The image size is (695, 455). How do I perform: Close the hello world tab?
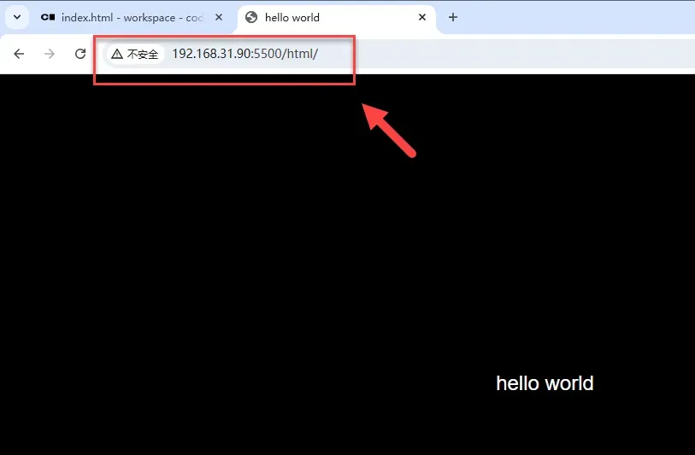pos(422,17)
